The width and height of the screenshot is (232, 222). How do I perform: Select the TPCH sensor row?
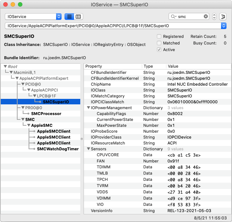(158, 180)
